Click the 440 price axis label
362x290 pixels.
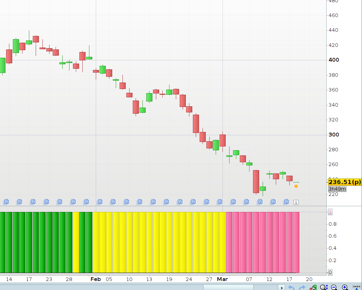coord(333,30)
